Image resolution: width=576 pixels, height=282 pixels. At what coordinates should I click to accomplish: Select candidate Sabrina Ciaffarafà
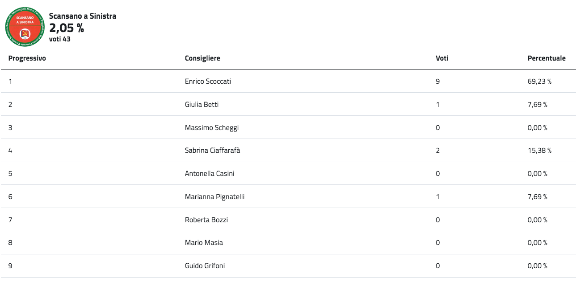(x=212, y=151)
